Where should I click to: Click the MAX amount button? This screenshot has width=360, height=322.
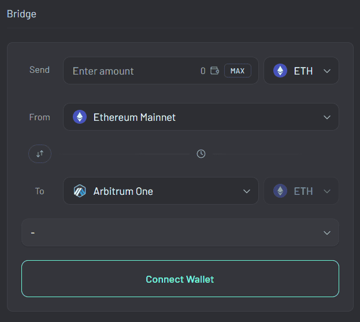tap(237, 71)
